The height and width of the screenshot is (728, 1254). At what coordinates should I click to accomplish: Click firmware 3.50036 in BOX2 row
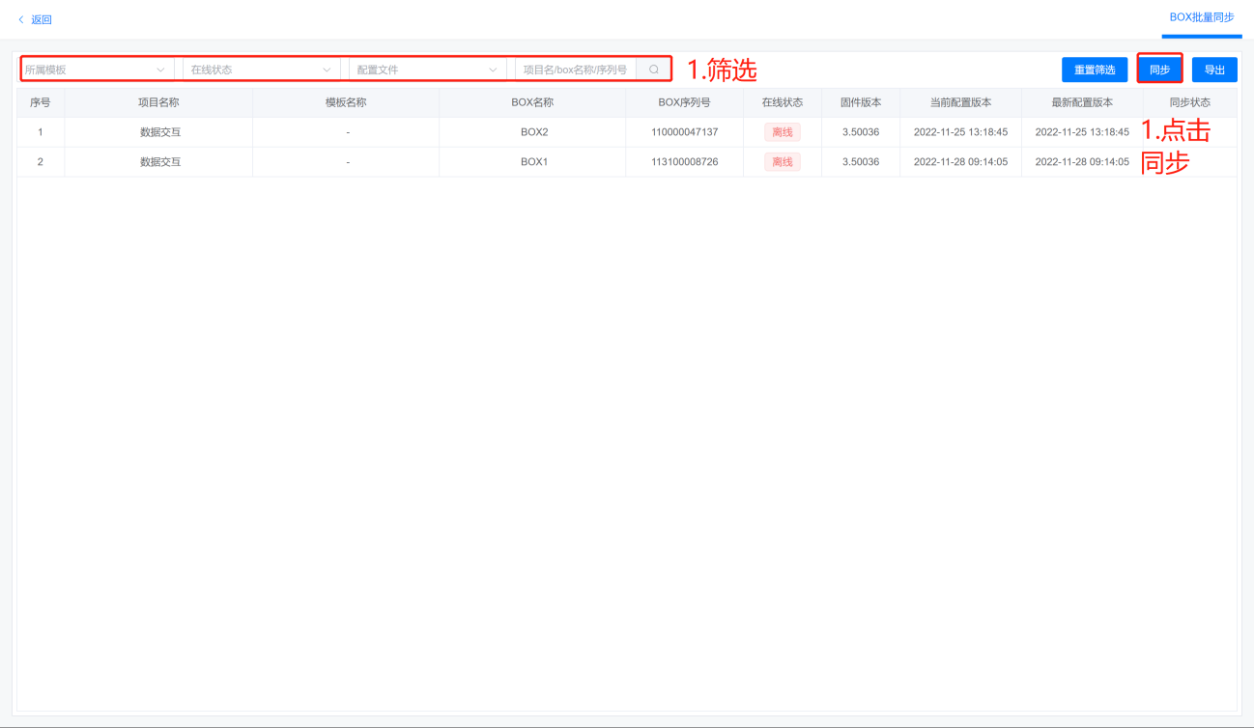[x=861, y=132]
